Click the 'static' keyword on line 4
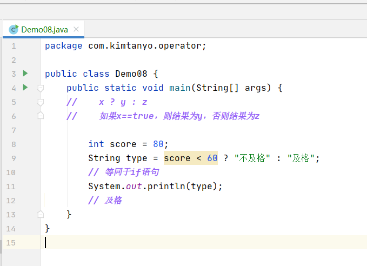The height and width of the screenshot is (266, 367). coord(121,88)
